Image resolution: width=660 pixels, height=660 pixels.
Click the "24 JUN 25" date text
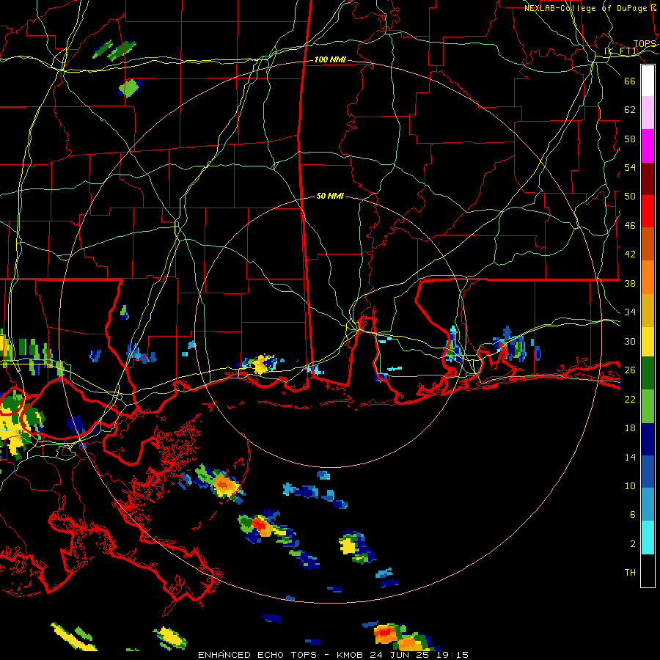[x=402, y=655]
